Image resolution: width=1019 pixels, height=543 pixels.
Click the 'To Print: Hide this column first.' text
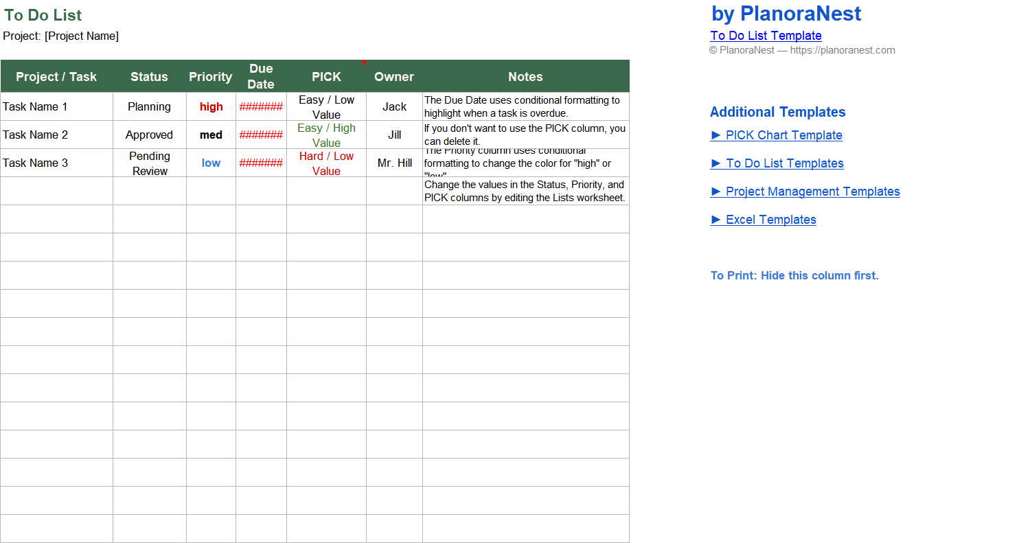(794, 275)
